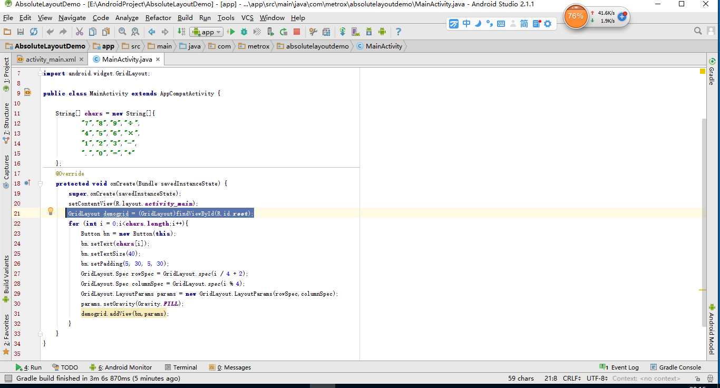Viewport: 720px width, 388px height.
Task: Click the Attach debugger to Android process icon
Action: click(270, 32)
